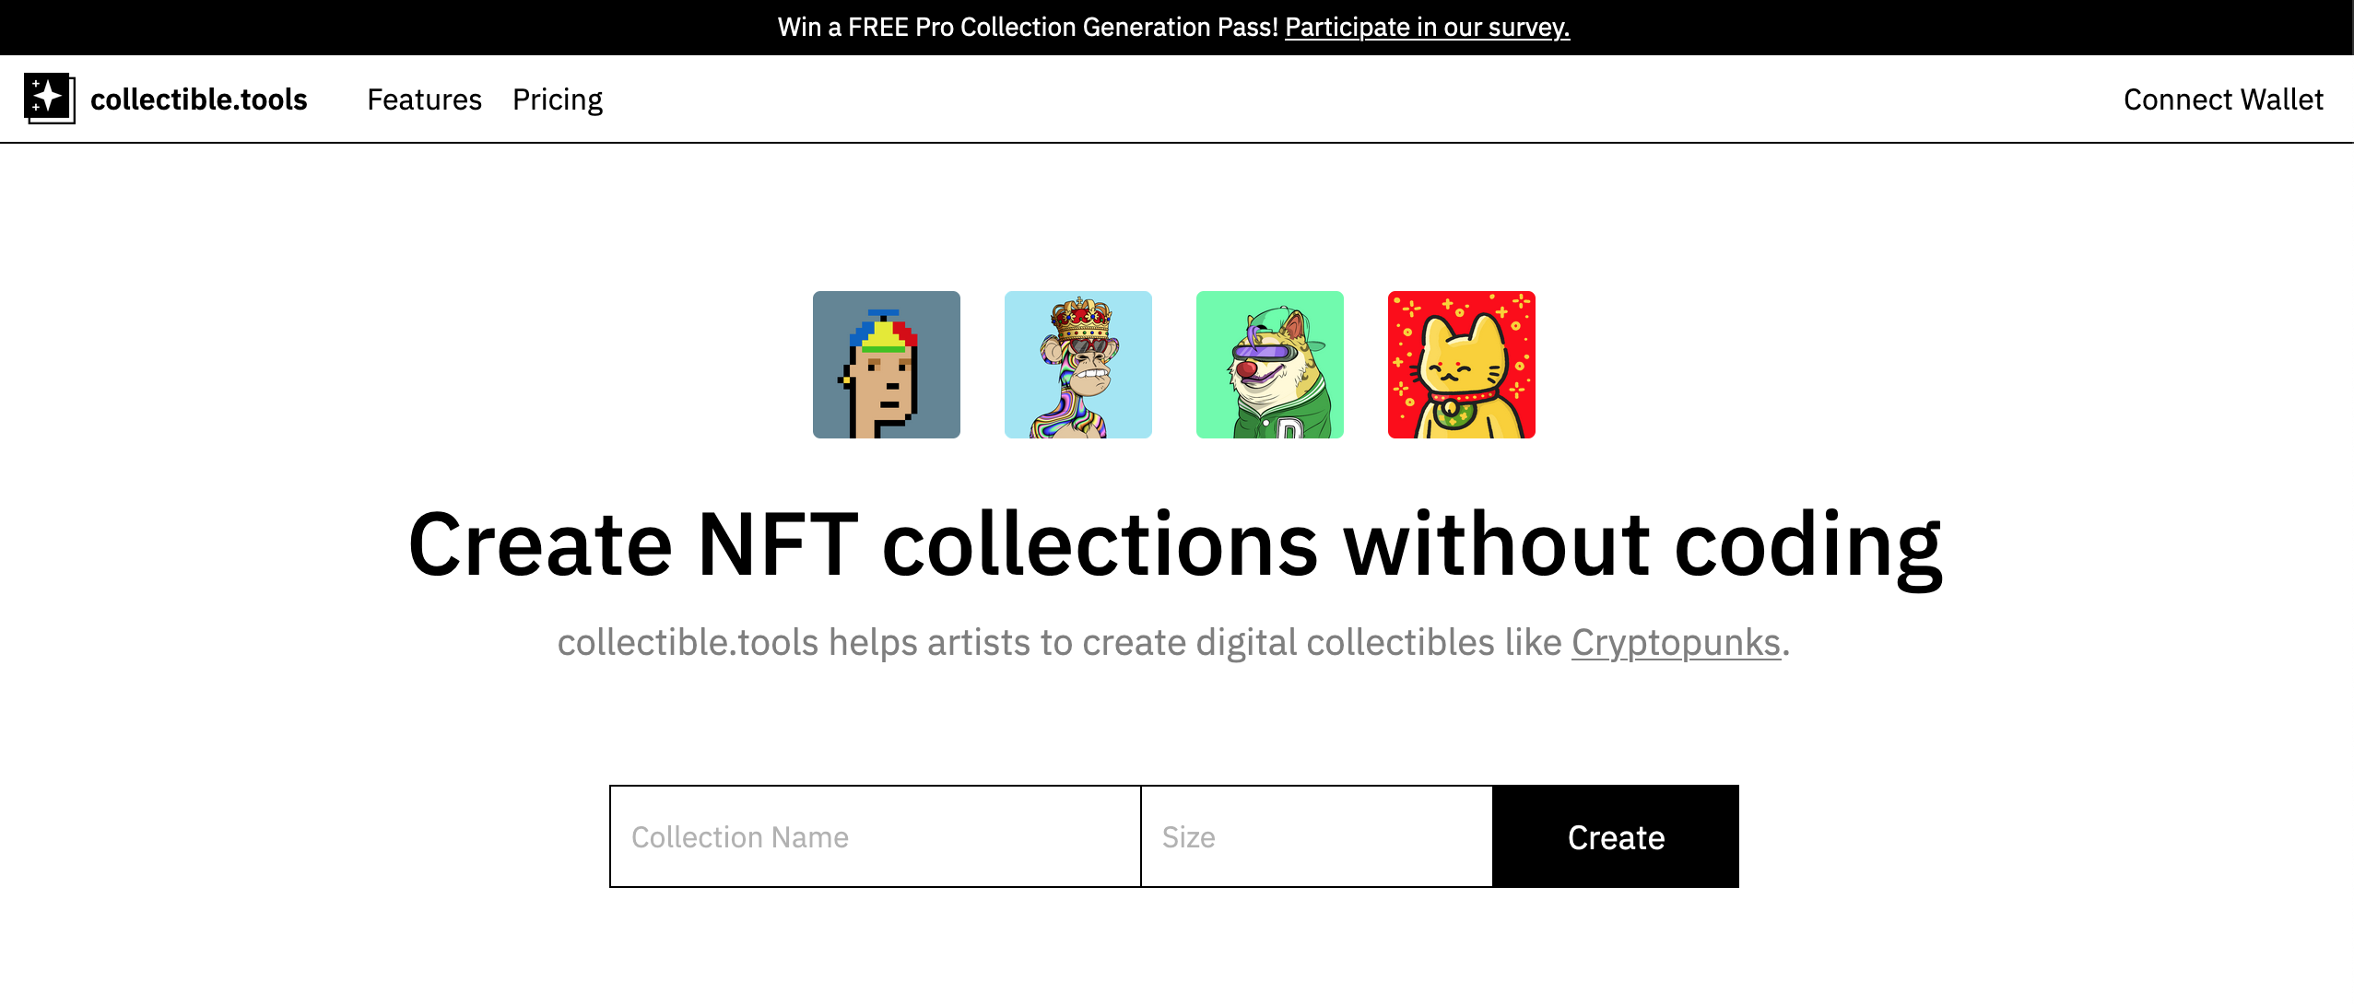Image resolution: width=2354 pixels, height=1004 pixels.
Task: Click the row of NFT avatar thumbnails
Action: (x=1173, y=365)
